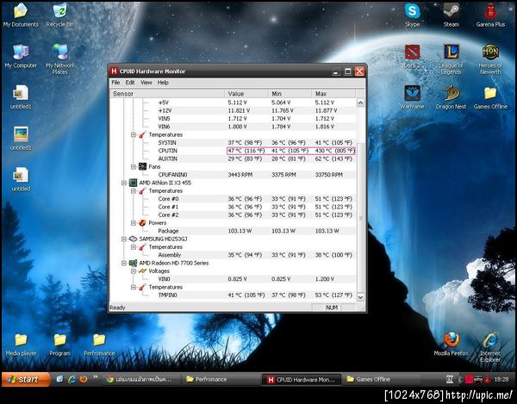Click the sensor list scroll down arrow
The height and width of the screenshot is (404, 517).
pos(360,296)
